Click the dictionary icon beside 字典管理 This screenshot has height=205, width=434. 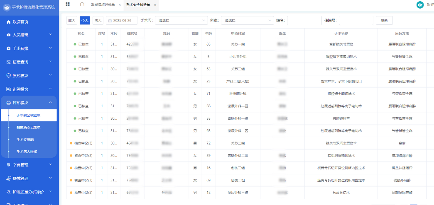pos(8,165)
